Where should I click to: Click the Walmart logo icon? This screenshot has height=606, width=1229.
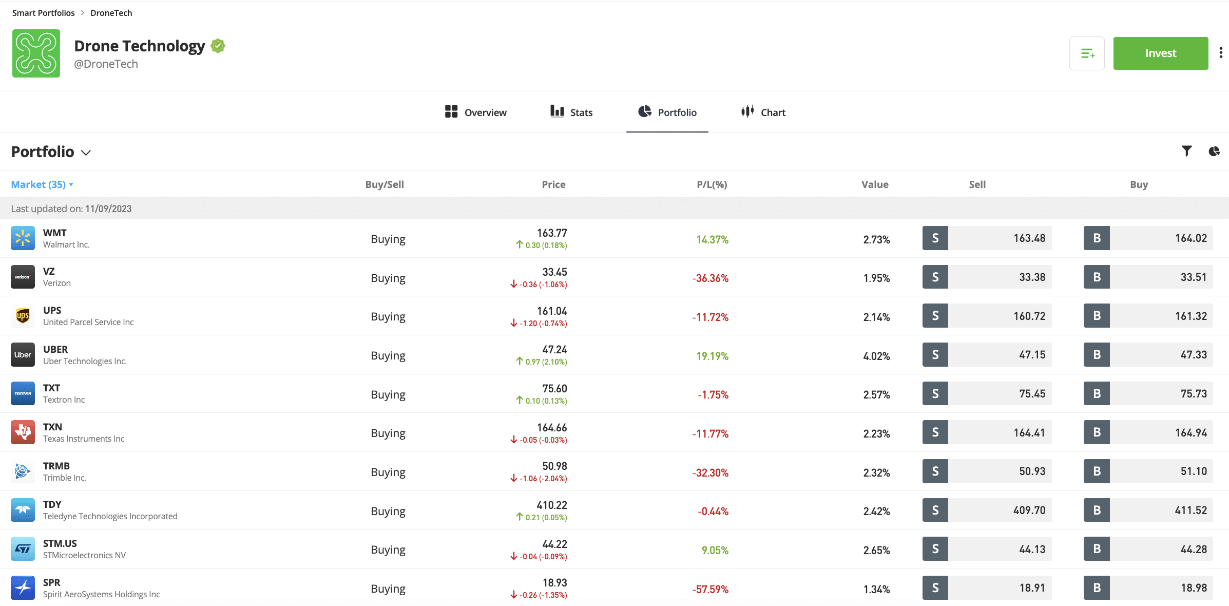[23, 238]
